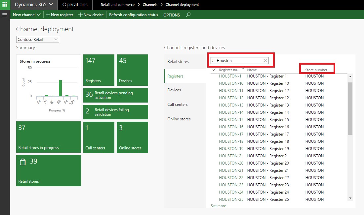Open the Dynamics 365 dropdown
Image resolution: width=364 pixels, height=215 pixels.
click(34, 5)
